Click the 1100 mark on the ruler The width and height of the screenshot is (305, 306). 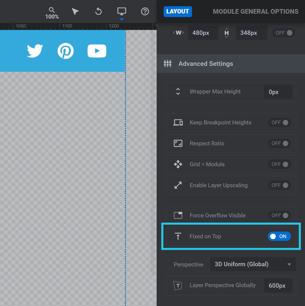point(67,26)
